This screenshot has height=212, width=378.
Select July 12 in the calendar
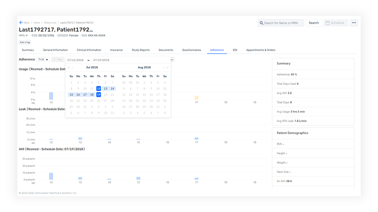(x=99, y=88)
